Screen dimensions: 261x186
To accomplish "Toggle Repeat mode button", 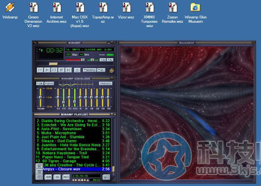I will [101, 70].
